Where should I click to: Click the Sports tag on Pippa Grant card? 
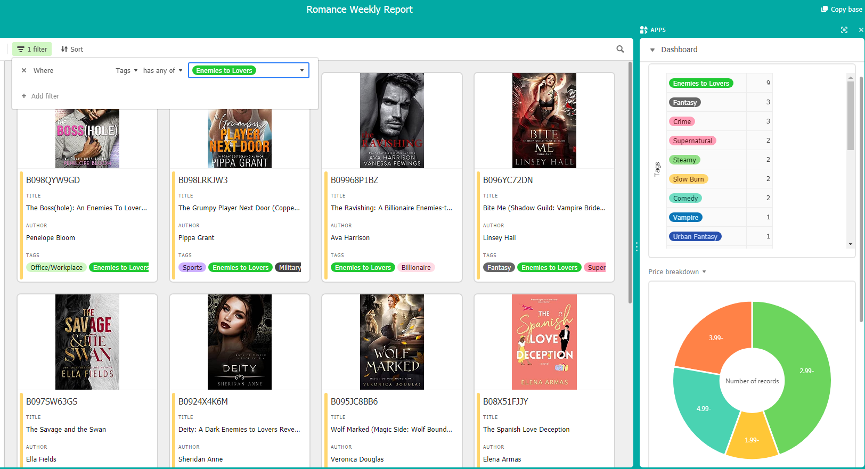point(192,267)
